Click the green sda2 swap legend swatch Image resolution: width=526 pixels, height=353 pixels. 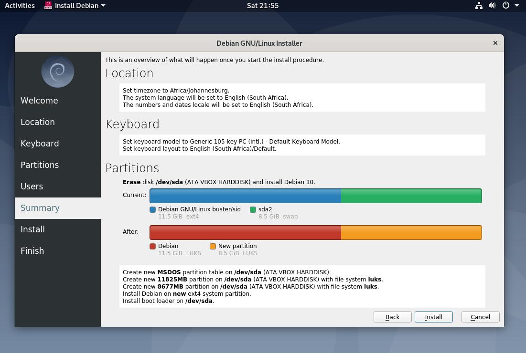pos(253,209)
